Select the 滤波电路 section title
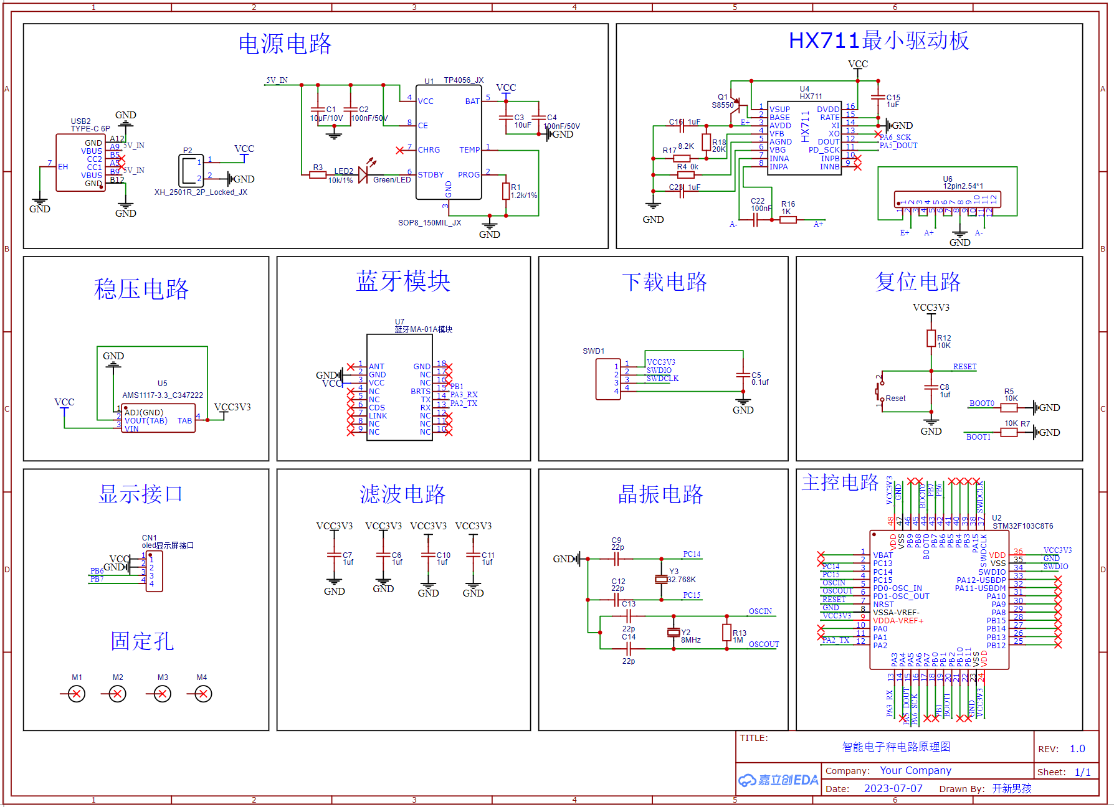This screenshot has height=807, width=1114. point(402,494)
